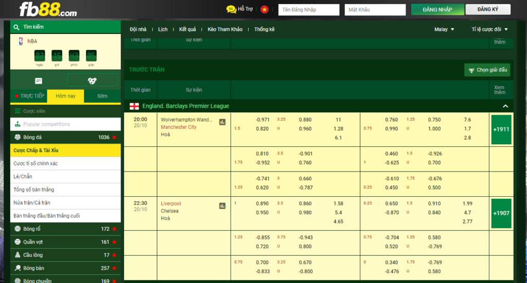Click Chelsea win odds 5.4

click(339, 213)
